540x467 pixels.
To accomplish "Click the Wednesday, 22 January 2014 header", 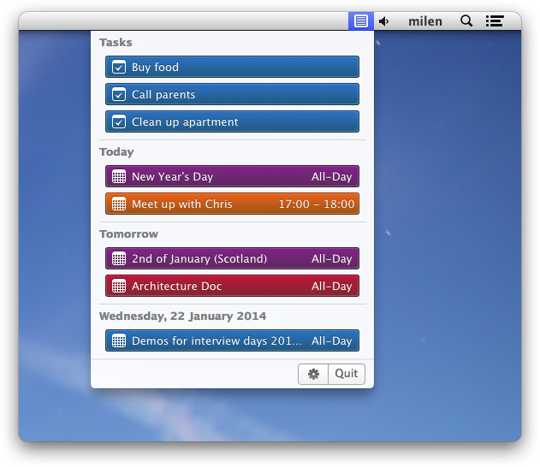I will pyautogui.click(x=182, y=316).
